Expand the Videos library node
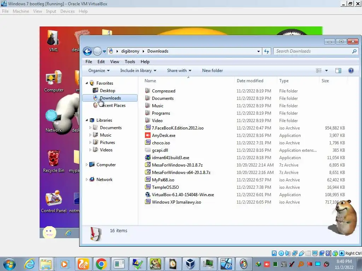This screenshot has height=271, width=362. [90, 150]
